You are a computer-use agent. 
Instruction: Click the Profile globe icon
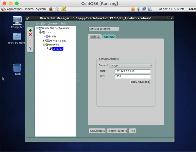[47, 36]
